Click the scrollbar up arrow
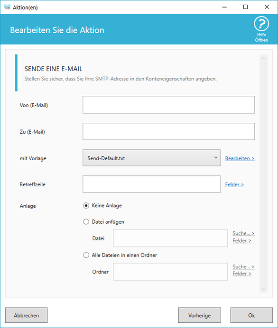The height and width of the screenshot is (328, 278). pos(263,59)
